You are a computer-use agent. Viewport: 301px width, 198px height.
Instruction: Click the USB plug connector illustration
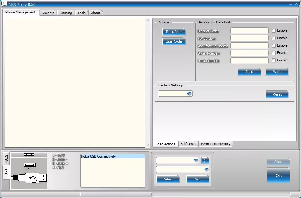pos(29,178)
